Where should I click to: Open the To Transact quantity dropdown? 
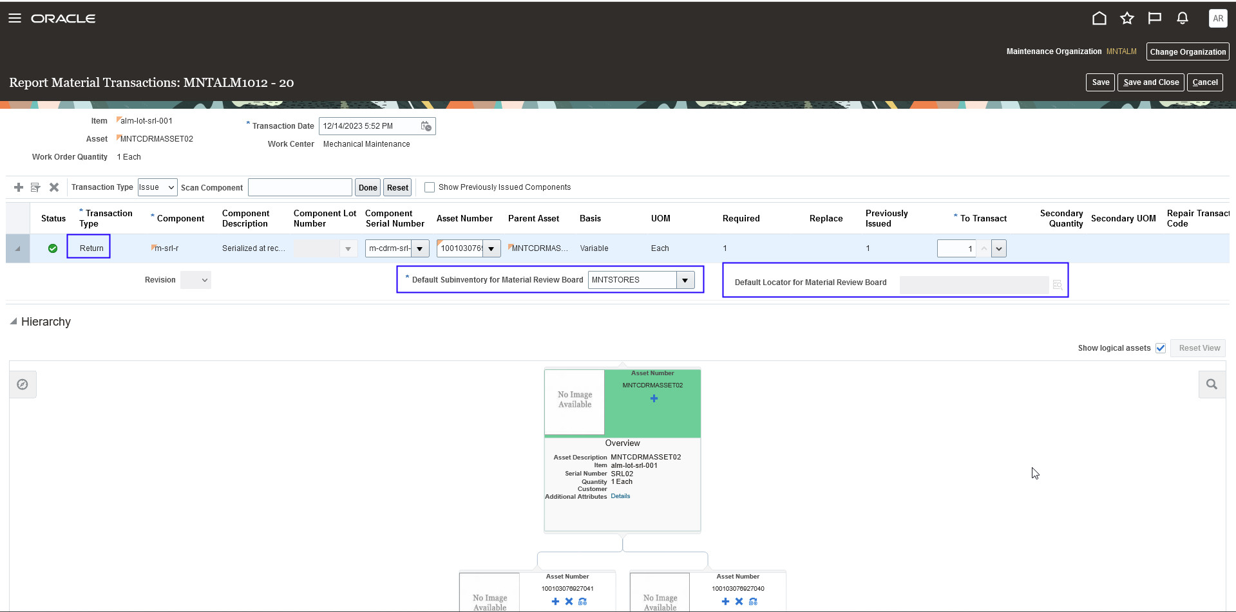click(x=999, y=248)
